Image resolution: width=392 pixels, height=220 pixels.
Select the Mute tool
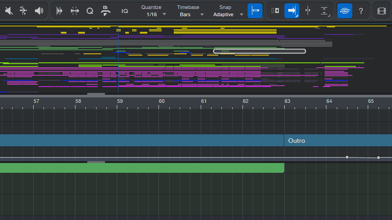(9, 11)
